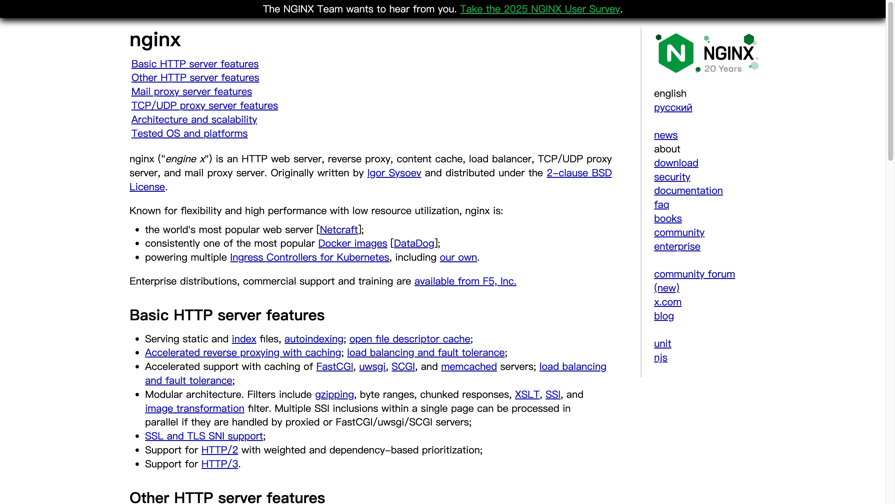Viewport: 895px width, 504px height.
Task: Open the 2-clause BSD License link
Action: click(579, 173)
